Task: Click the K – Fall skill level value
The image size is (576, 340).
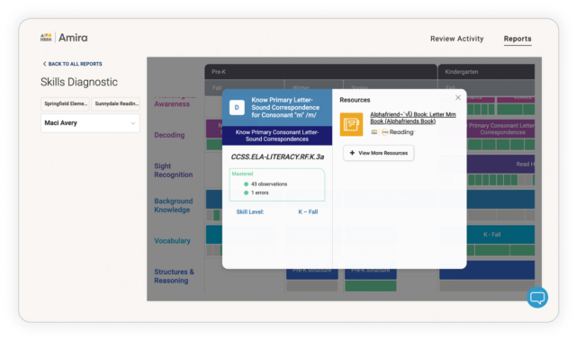Action: point(308,212)
